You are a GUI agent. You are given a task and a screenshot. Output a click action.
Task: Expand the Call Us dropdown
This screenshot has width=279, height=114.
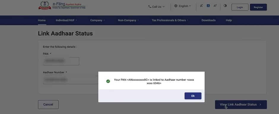coord(157,7)
